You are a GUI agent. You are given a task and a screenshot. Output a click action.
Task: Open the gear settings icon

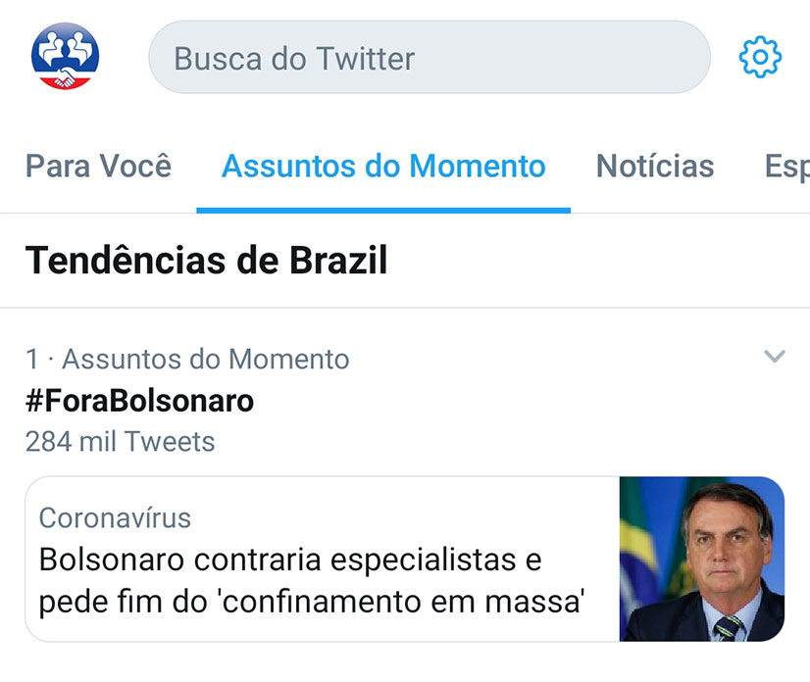(760, 57)
